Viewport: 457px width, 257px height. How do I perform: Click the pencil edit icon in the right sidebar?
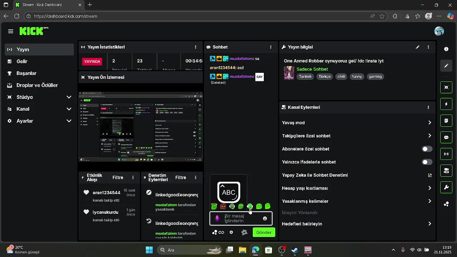pyautogui.click(x=446, y=66)
